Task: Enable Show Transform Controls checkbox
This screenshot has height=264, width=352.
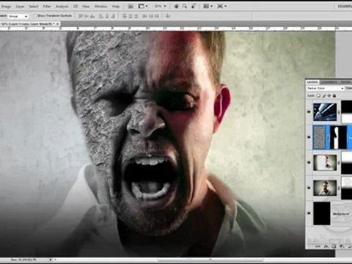Action: coord(35,15)
